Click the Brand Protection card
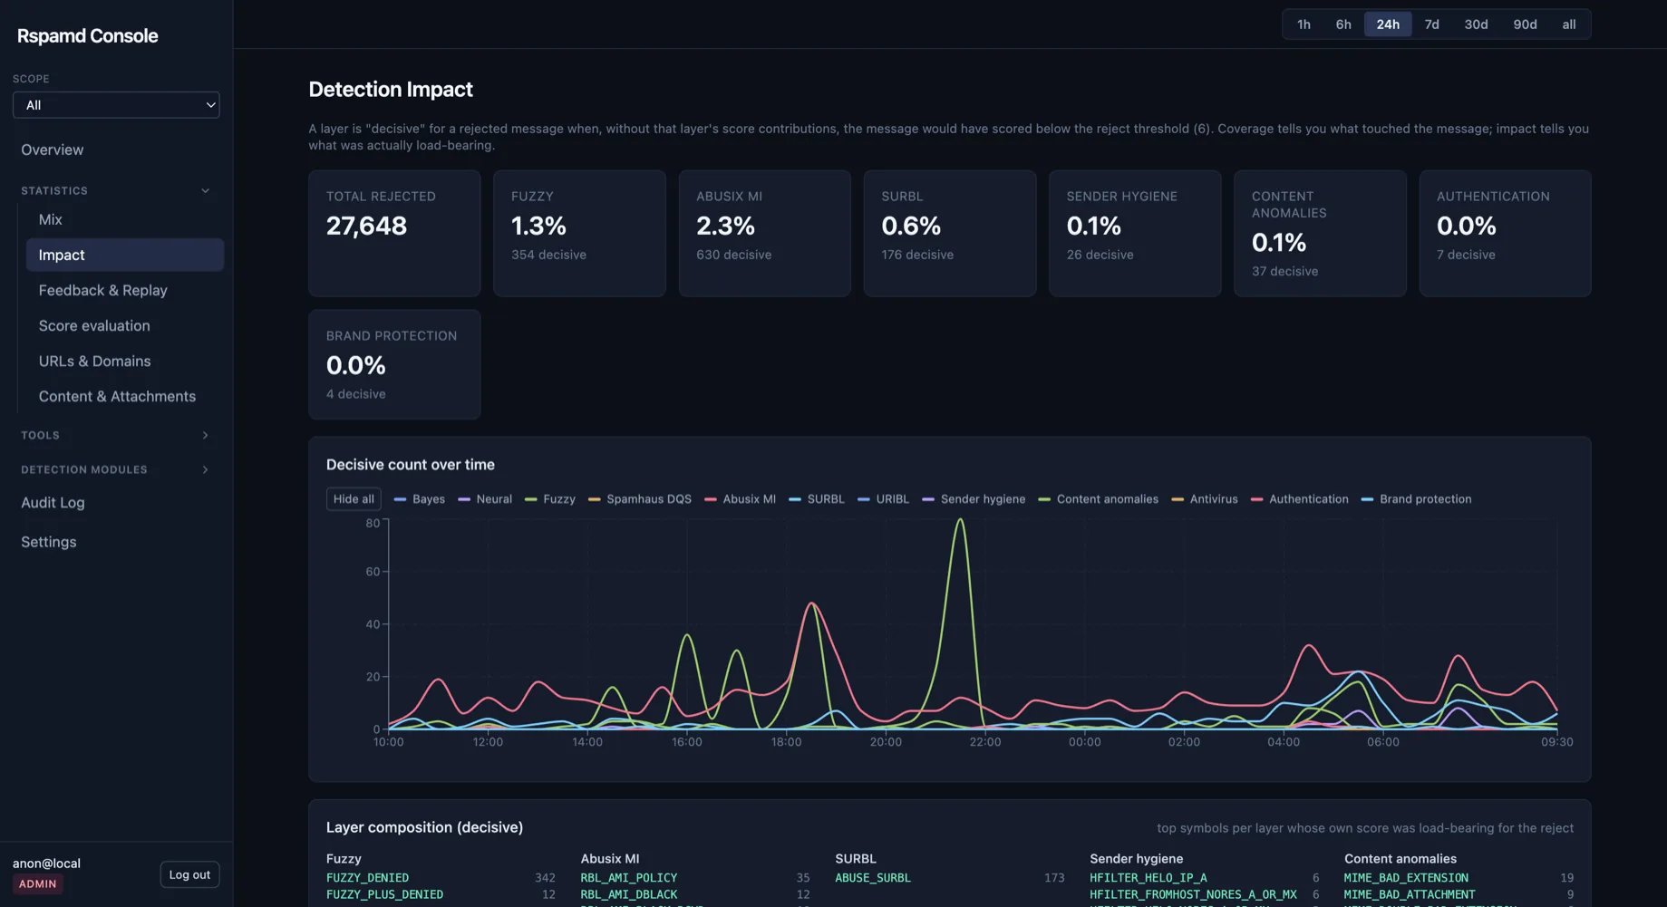 click(x=394, y=365)
